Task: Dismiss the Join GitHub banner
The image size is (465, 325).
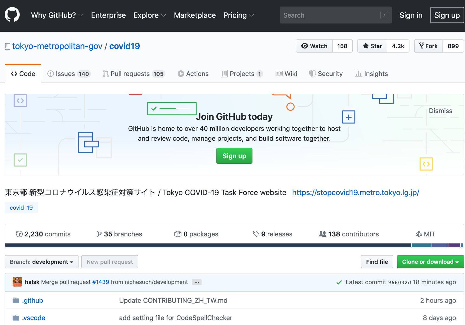Action: tap(440, 111)
